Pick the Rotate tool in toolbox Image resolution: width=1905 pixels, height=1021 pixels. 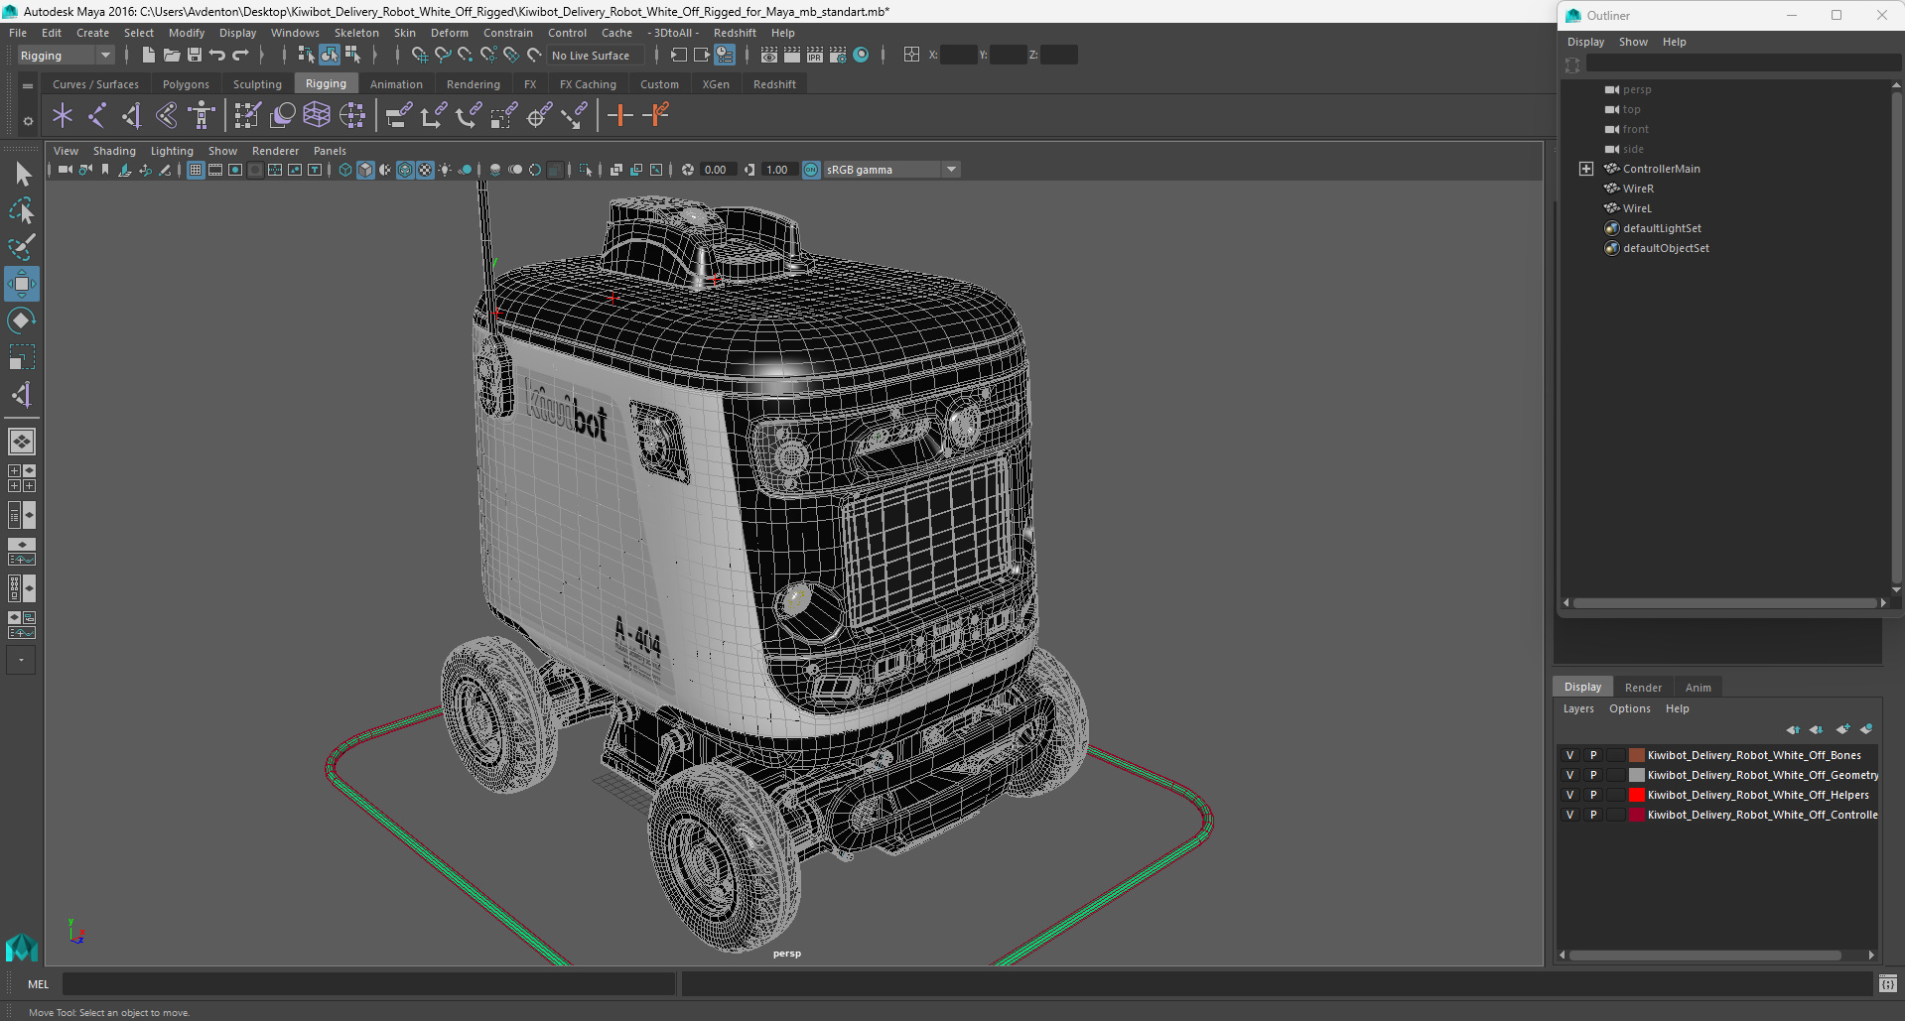pyautogui.click(x=22, y=320)
